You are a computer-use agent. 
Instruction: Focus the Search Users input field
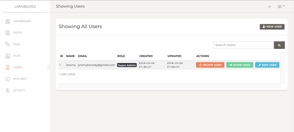[243, 45]
